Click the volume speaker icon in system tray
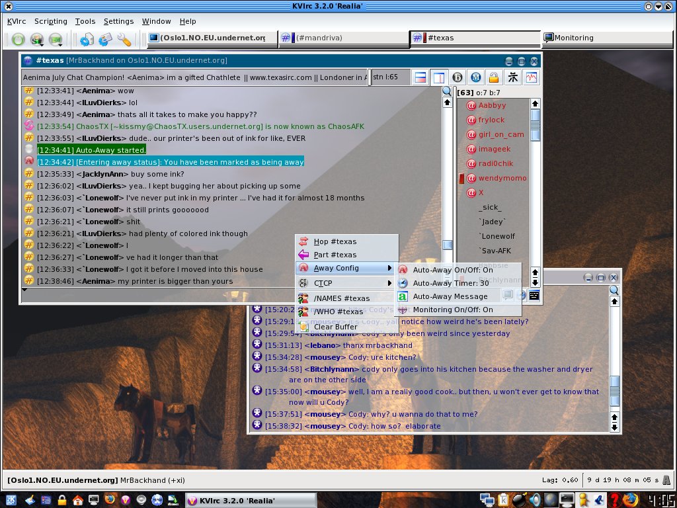This screenshot has height=508, width=677. click(x=534, y=500)
